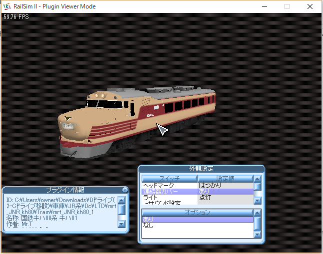The image size is (323, 254).
Task: Click the スイッチ column header
Action: (169, 179)
